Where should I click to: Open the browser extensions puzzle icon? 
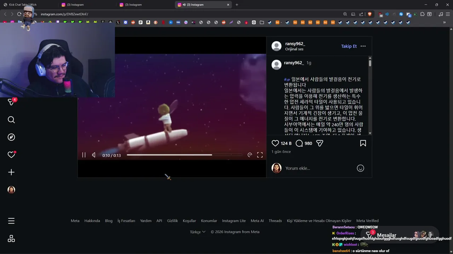tap(422, 14)
